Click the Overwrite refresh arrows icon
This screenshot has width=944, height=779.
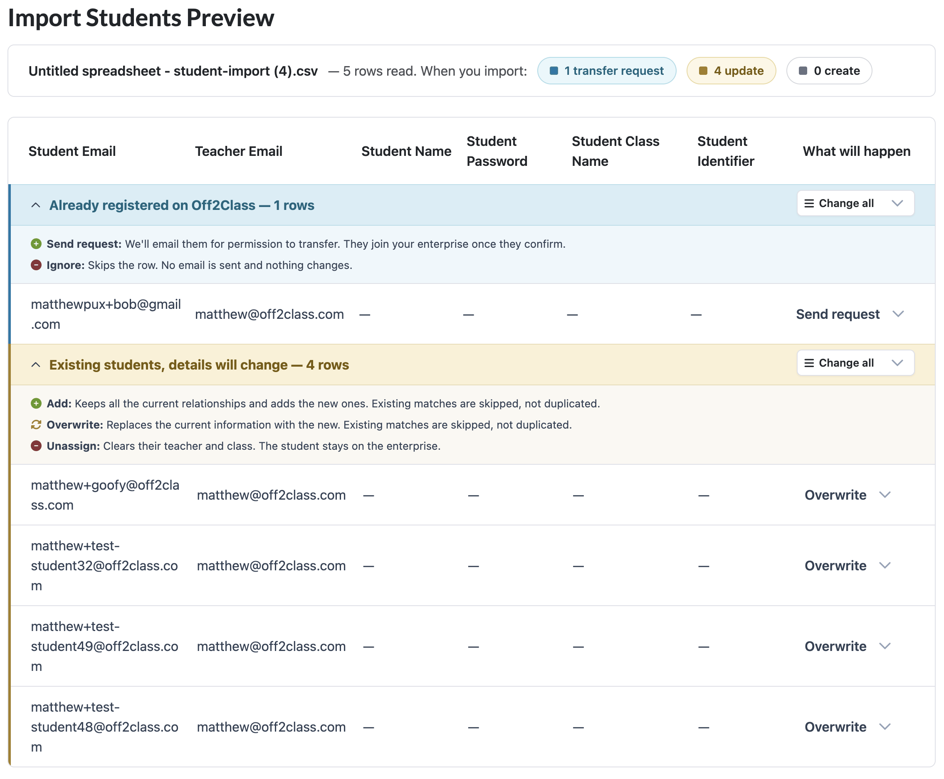pyautogui.click(x=36, y=424)
